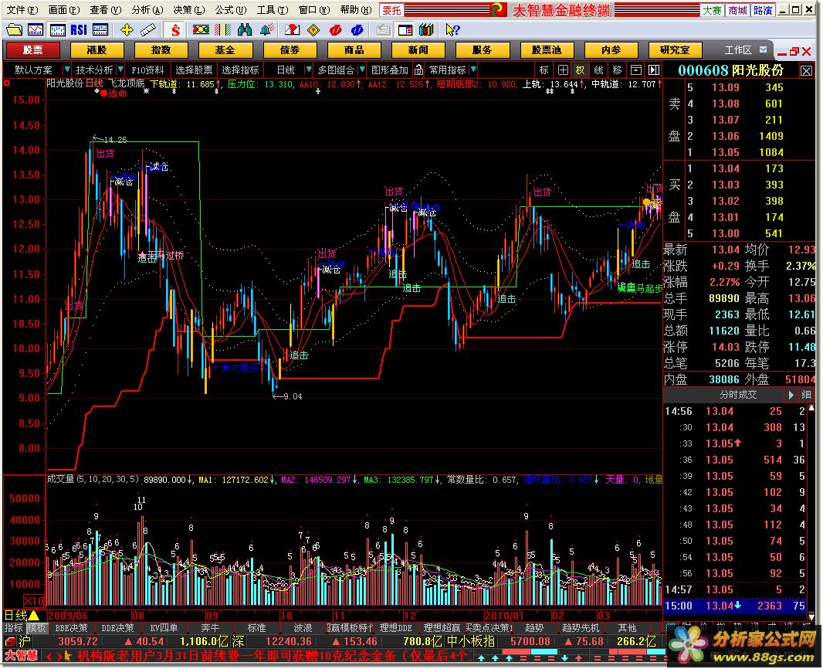Switch to the 基金 tab
This screenshot has width=823, height=669.
pyautogui.click(x=225, y=50)
